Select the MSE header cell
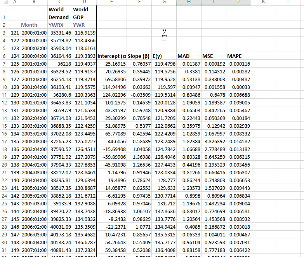Screen dimensions: 304x257 (214, 56)
